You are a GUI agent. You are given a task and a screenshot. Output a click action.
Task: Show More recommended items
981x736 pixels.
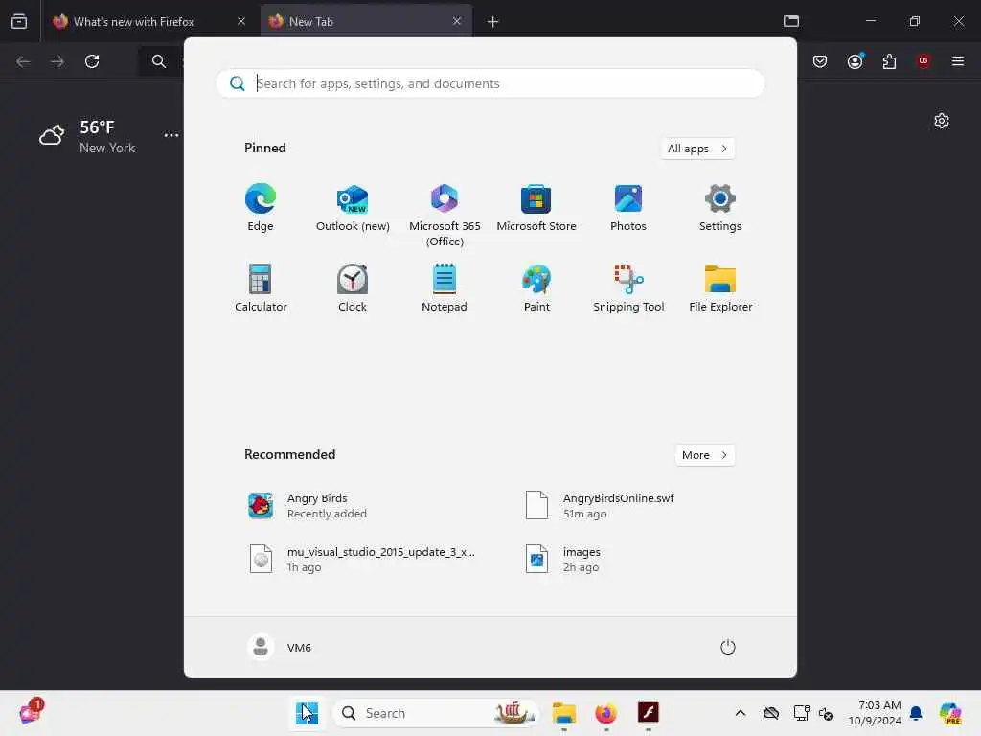(x=704, y=455)
